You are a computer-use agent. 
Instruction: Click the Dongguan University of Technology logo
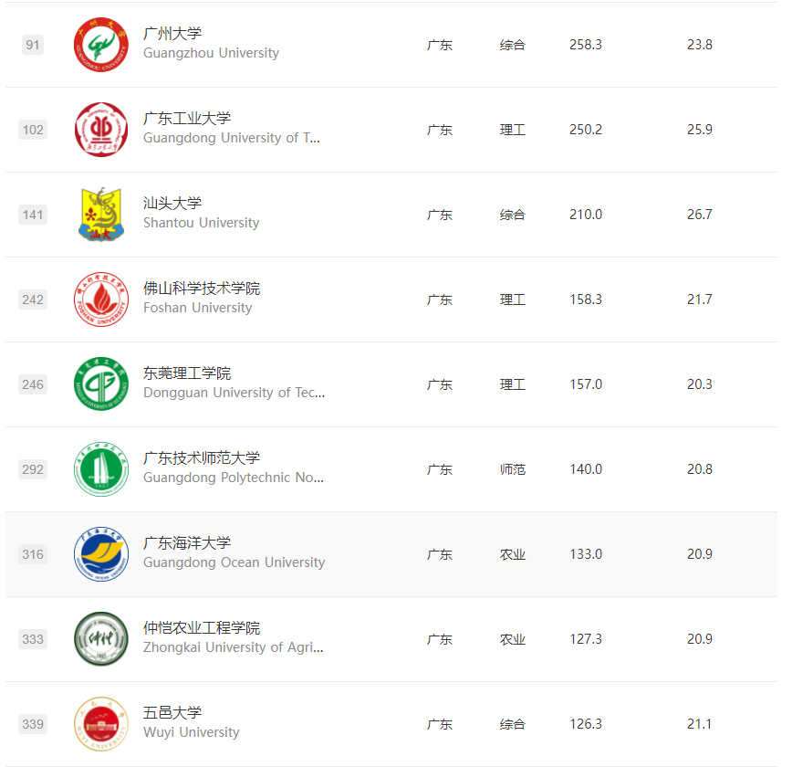click(x=101, y=384)
